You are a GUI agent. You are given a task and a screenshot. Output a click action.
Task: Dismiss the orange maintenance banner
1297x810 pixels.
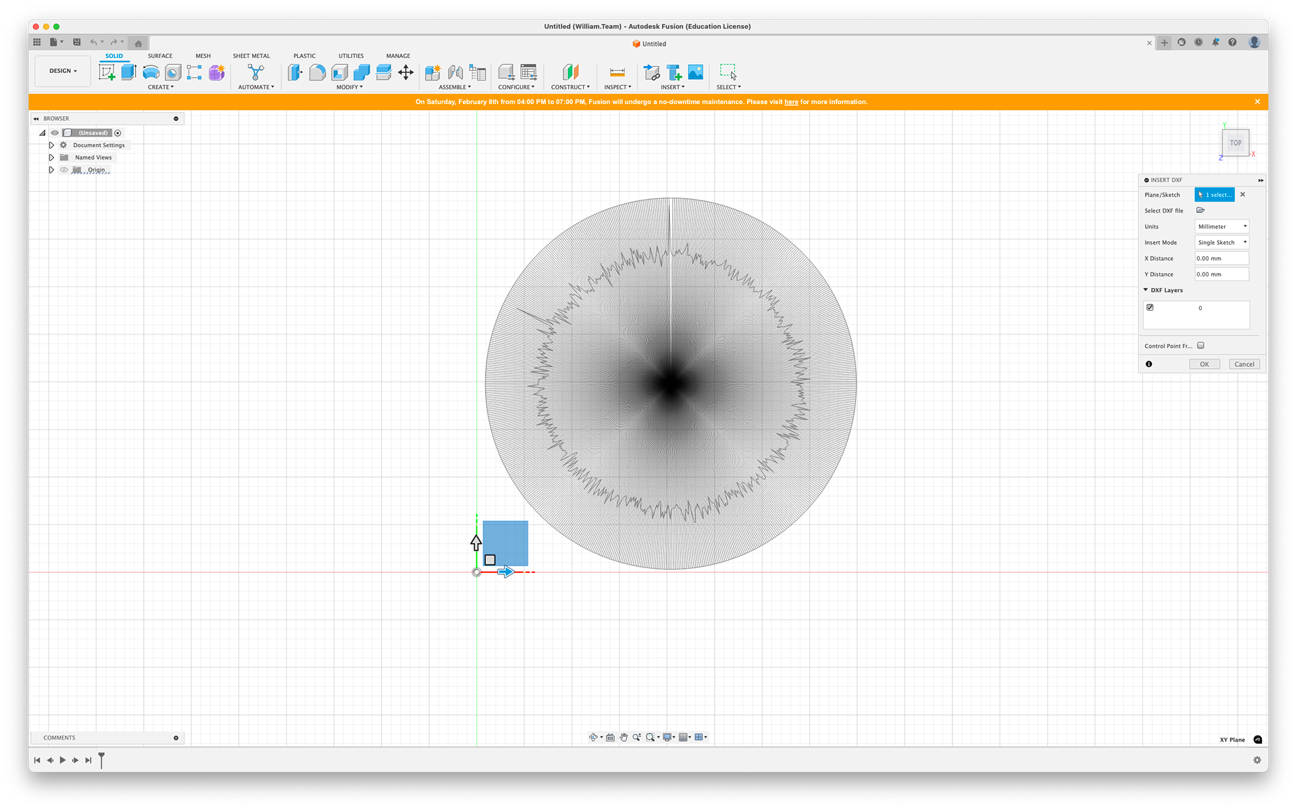coord(1257,102)
